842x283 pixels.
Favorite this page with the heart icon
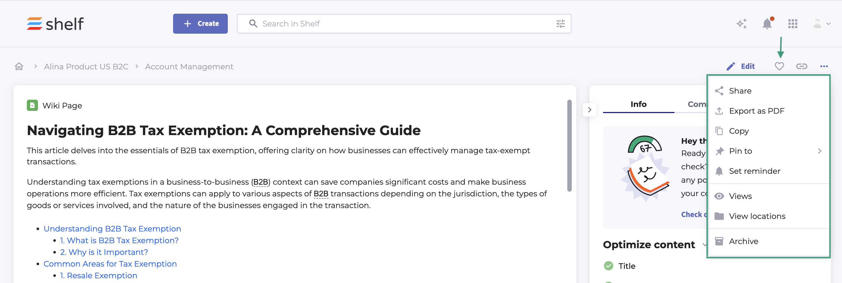click(x=779, y=67)
